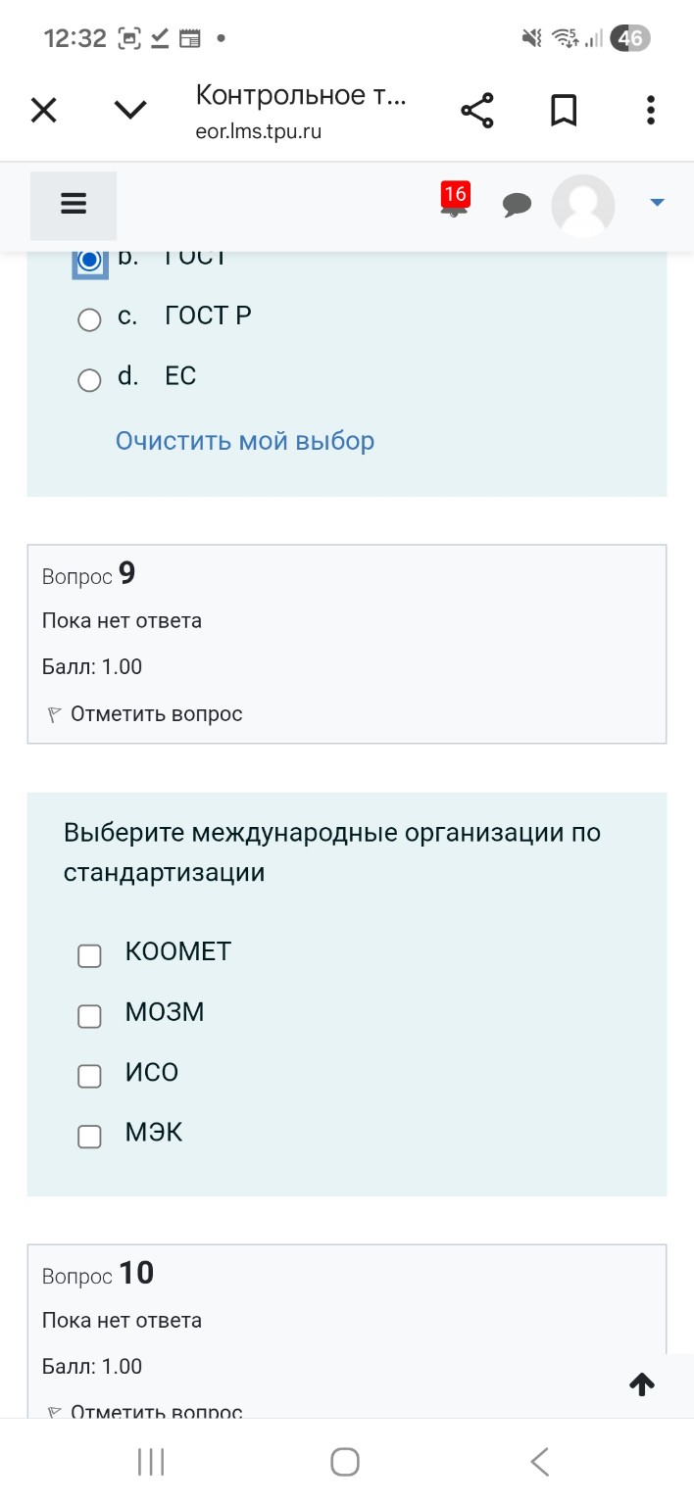Select the ГОСТ Р radio button
Viewport: 694px width, 1505px height.
(89, 319)
